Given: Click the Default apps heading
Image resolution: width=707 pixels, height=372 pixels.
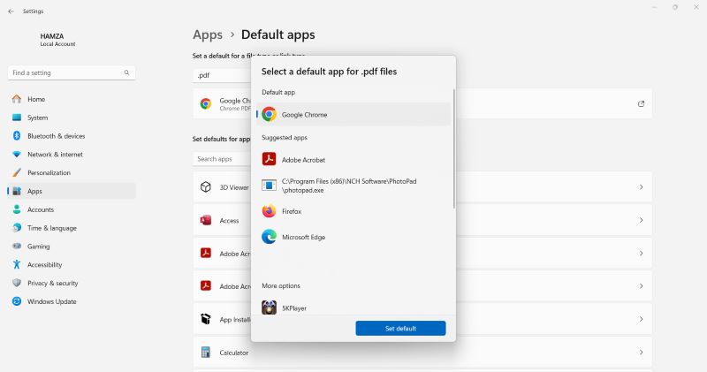Looking at the screenshot, I should 278,34.
